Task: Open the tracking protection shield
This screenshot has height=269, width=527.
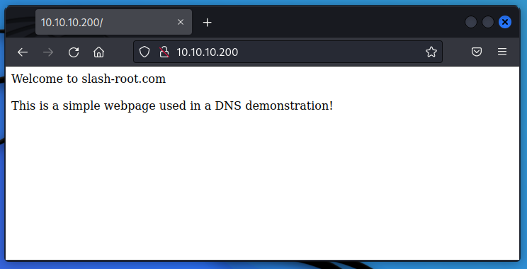Action: click(144, 52)
